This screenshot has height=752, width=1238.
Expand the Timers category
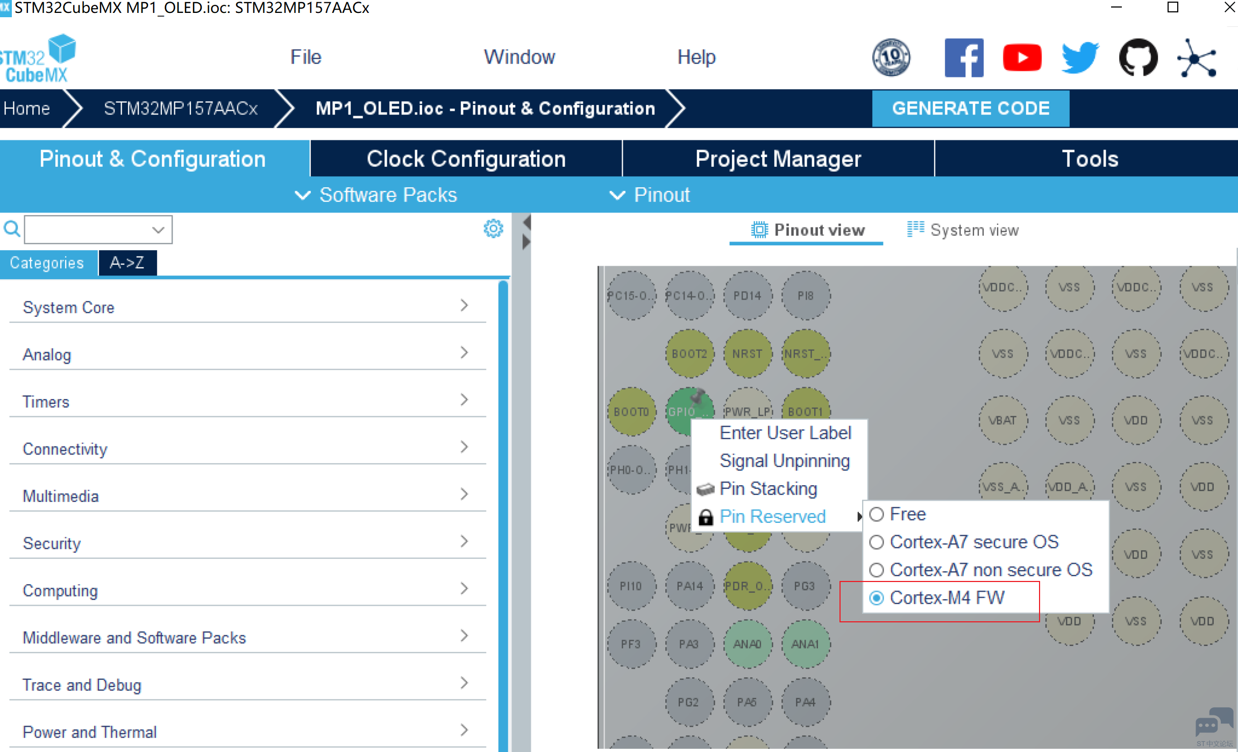[x=247, y=401]
